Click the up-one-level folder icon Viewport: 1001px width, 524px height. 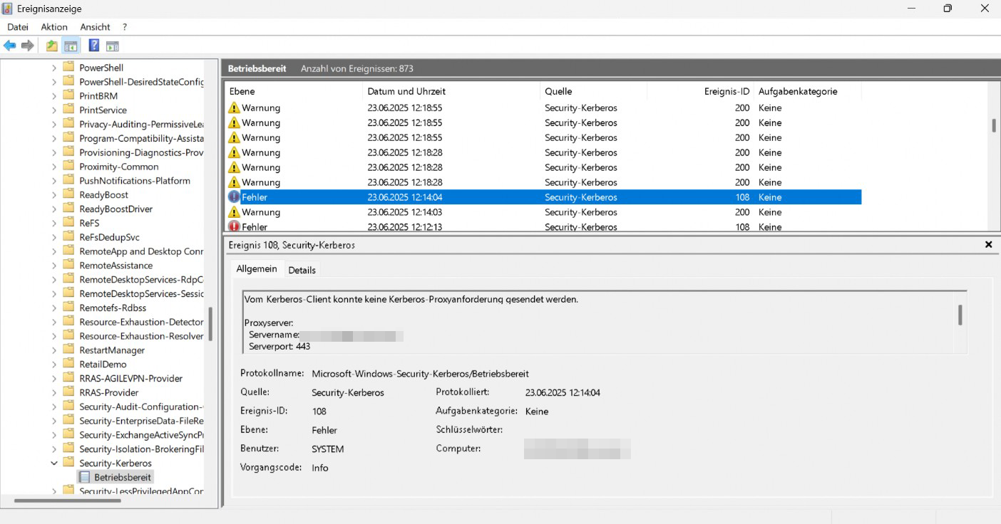[x=51, y=45]
